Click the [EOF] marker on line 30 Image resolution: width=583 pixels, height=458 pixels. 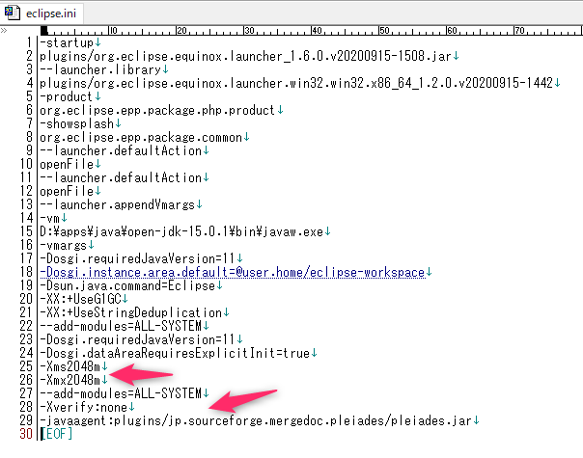coord(57,434)
